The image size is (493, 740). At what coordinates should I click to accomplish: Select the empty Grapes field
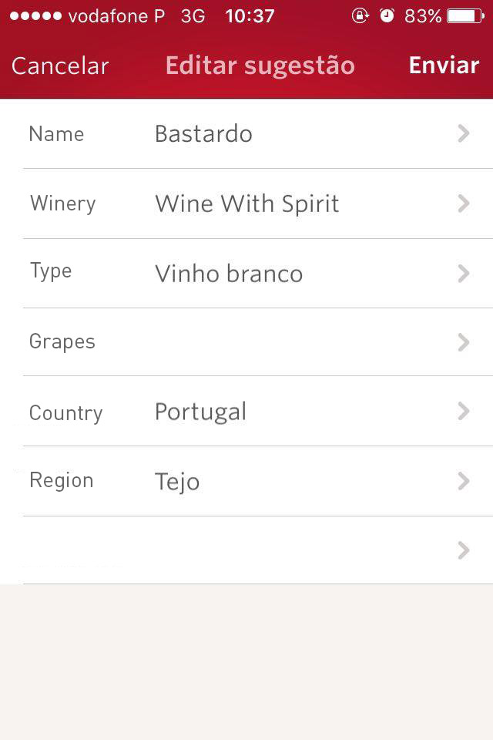click(257, 342)
